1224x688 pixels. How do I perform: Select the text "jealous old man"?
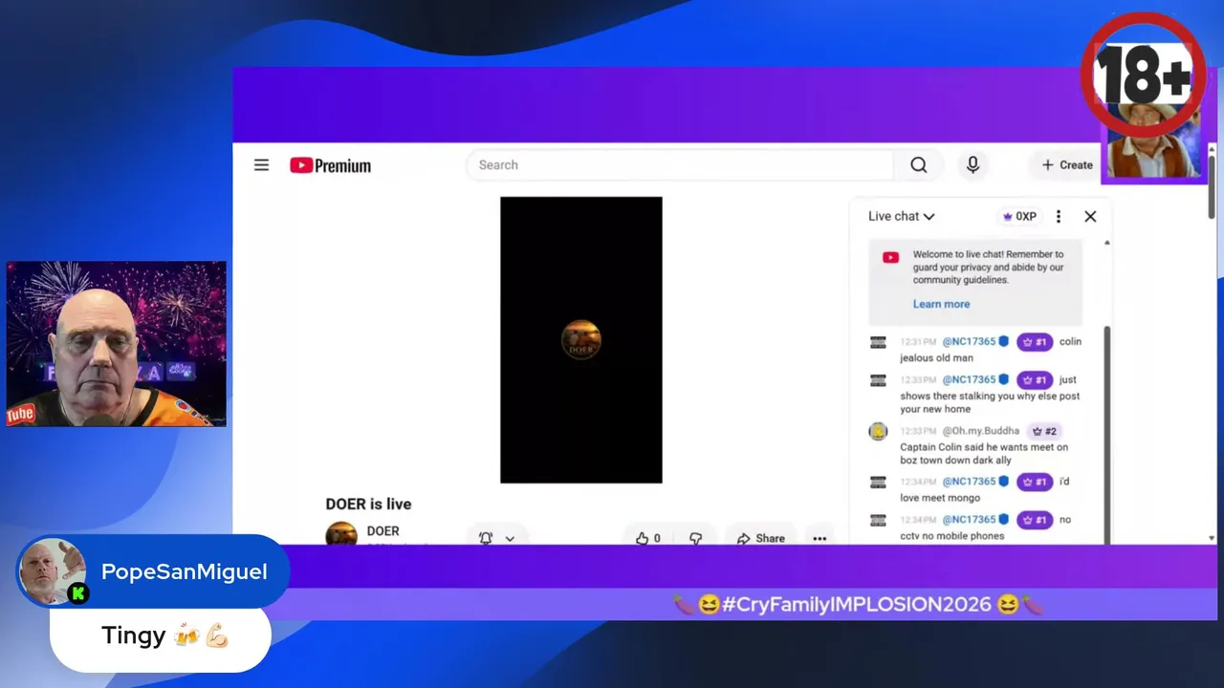[936, 358]
